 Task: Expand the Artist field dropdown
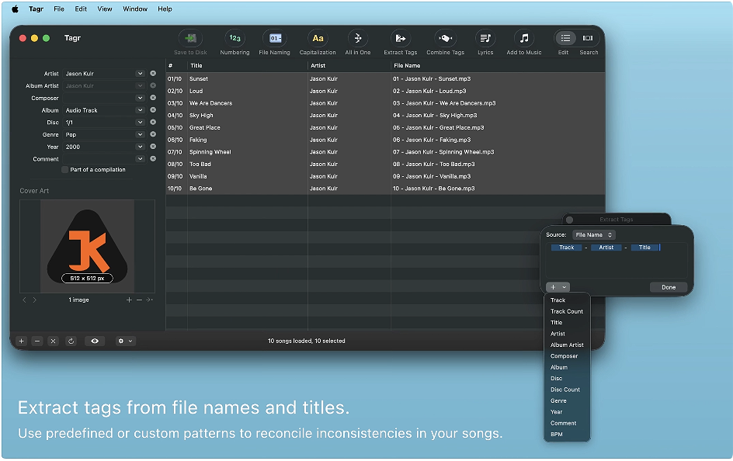click(140, 73)
